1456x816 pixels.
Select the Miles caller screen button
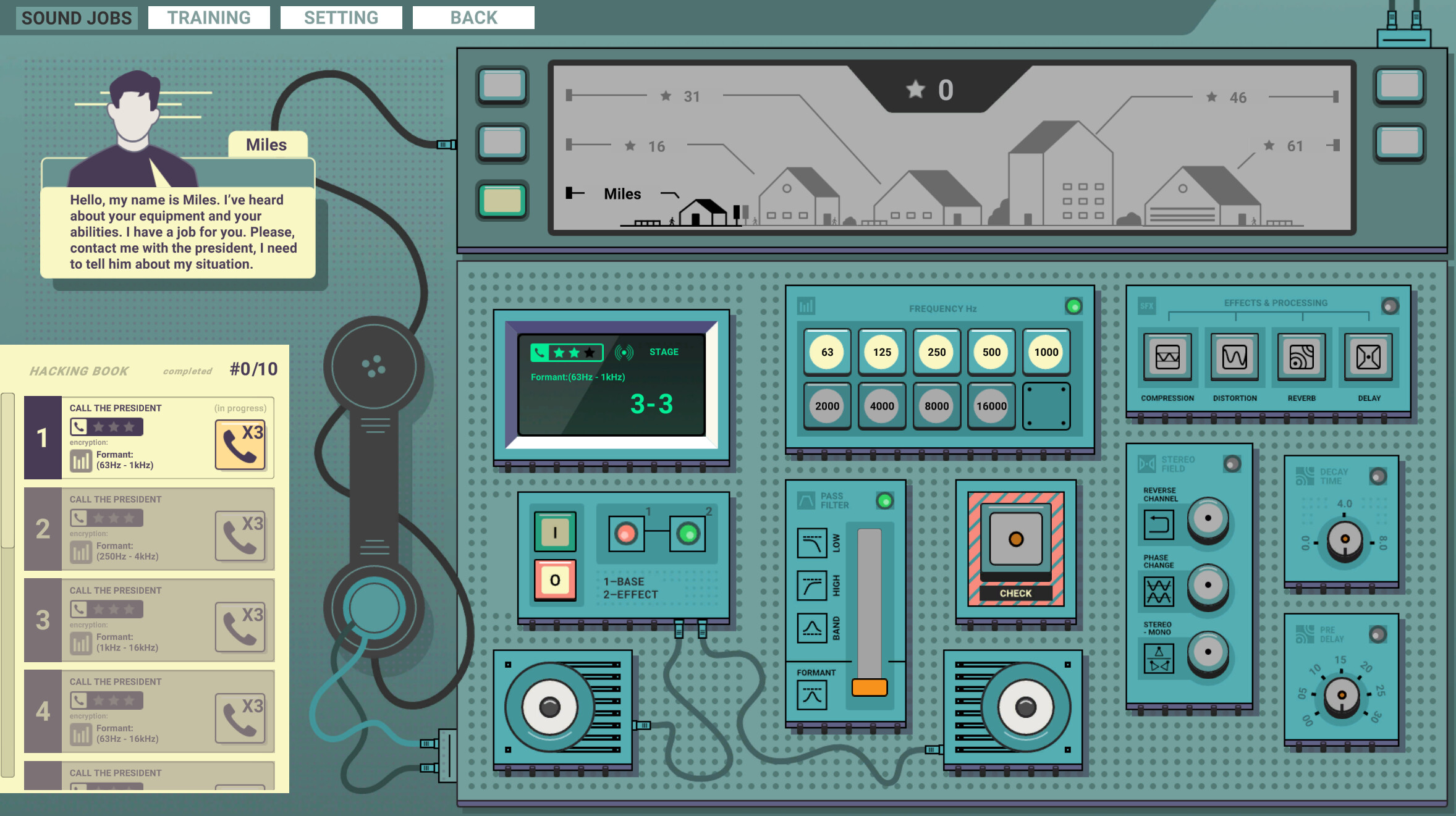(x=502, y=200)
